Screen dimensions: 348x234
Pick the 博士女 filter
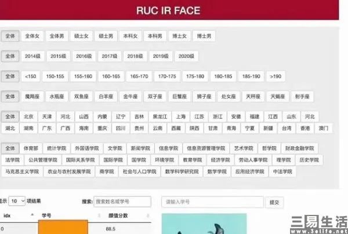(x=180, y=36)
